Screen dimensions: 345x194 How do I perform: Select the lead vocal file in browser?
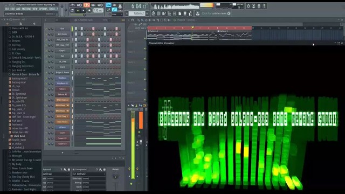click(x=17, y=124)
